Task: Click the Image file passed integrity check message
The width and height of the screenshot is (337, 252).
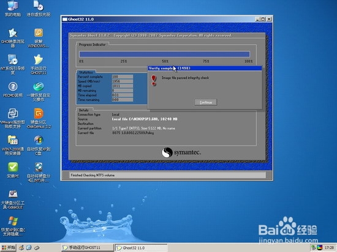Action: click(x=185, y=78)
